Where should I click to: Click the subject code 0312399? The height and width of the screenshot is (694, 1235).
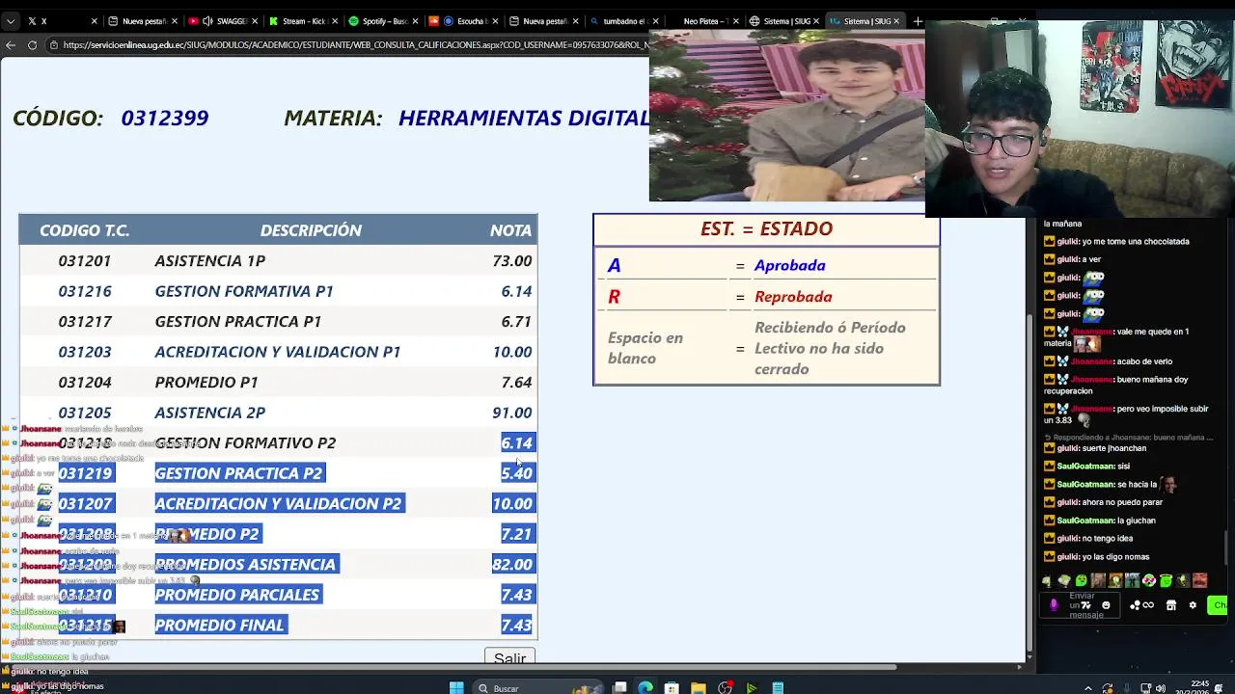165,118
